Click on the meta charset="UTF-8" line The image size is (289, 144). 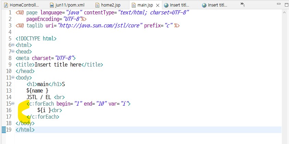46,58
